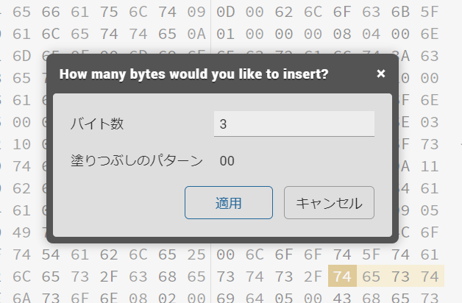Select hex byte 25 below the dialog

pyautogui.click(x=196, y=254)
